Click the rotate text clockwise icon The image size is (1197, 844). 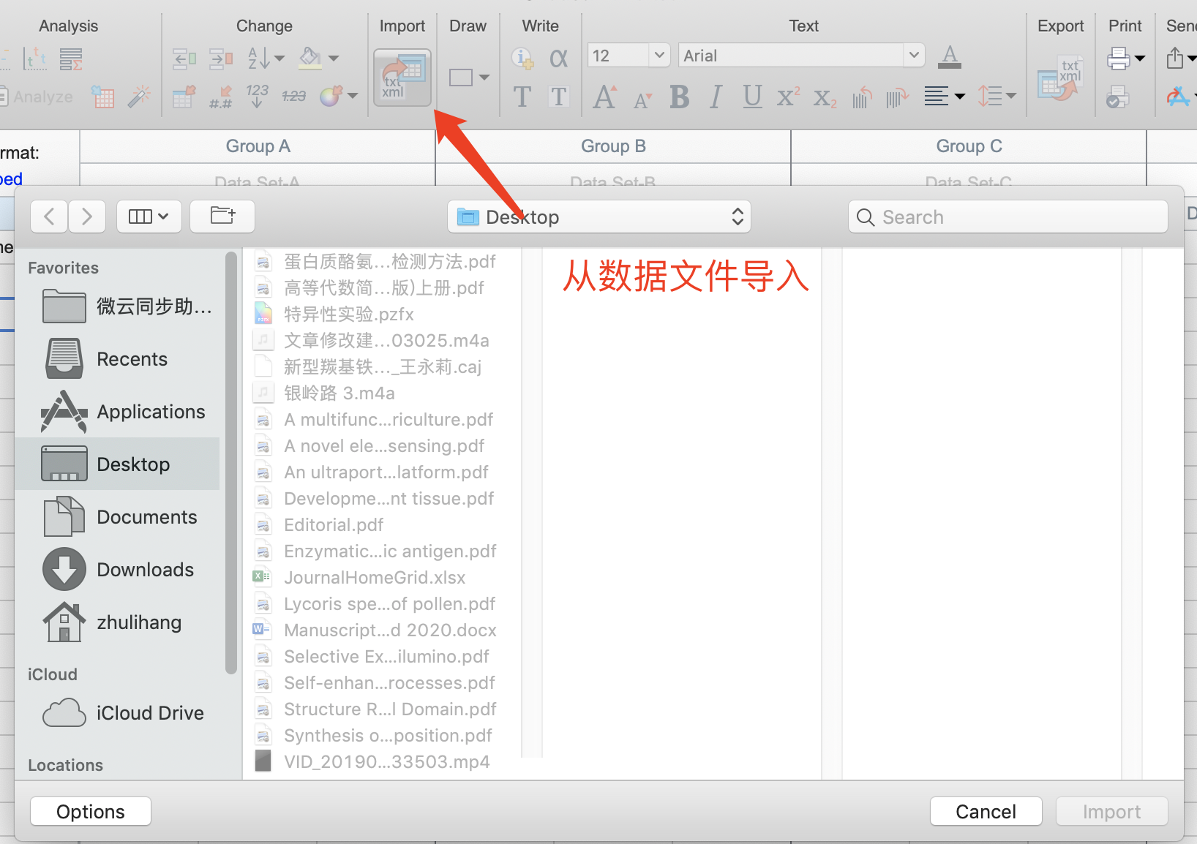click(897, 97)
